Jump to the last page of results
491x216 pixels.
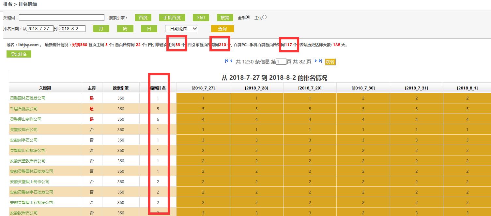pyautogui.click(x=321, y=61)
